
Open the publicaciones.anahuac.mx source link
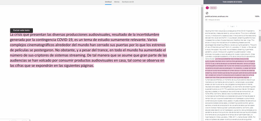pyautogui.click(x=217, y=16)
